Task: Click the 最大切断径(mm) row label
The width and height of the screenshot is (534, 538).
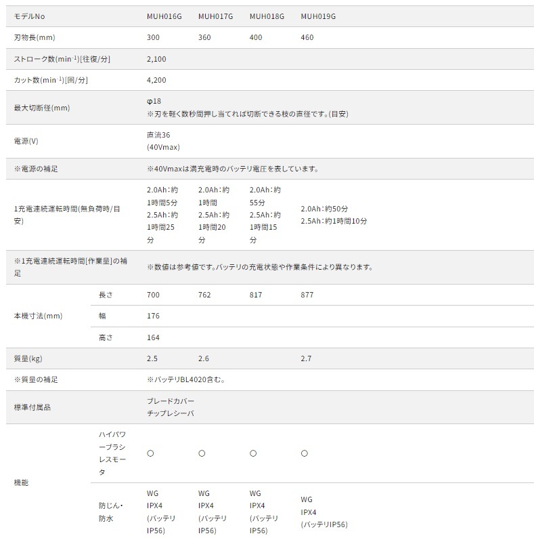Action: coord(42,108)
